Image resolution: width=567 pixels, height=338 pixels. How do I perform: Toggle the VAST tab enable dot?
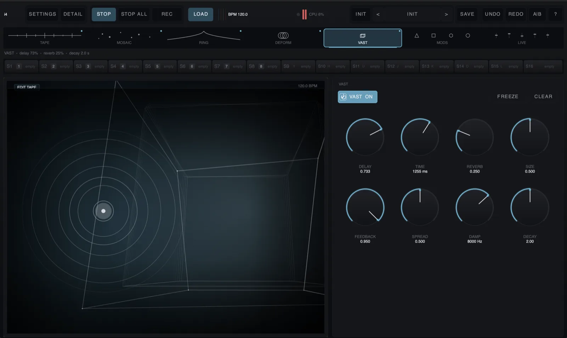point(399,31)
